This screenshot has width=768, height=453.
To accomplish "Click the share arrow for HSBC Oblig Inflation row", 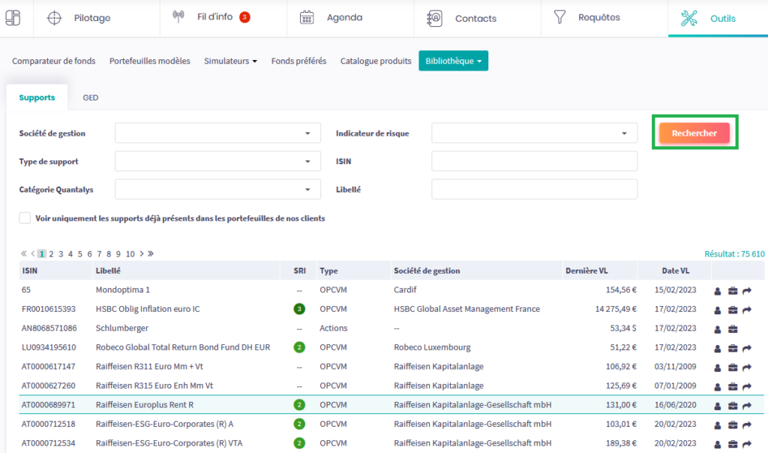I will (x=747, y=310).
